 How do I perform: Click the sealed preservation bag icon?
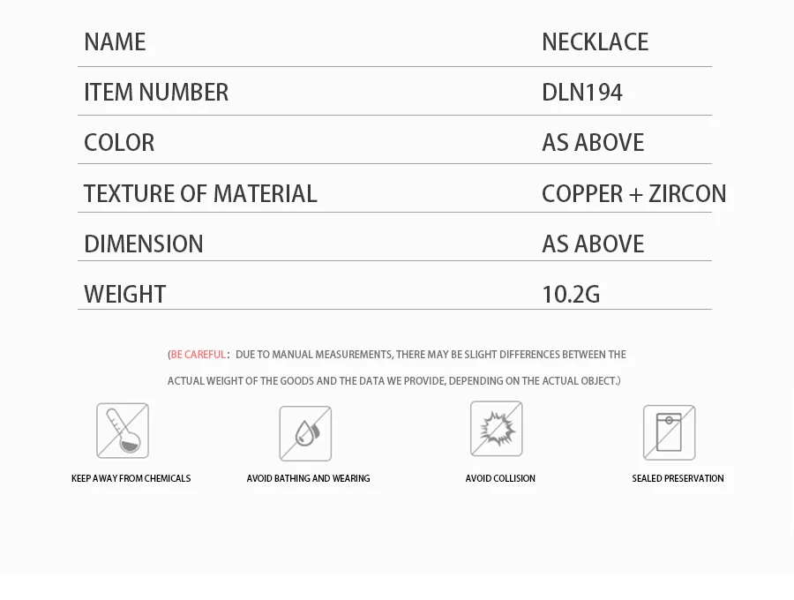coord(669,432)
